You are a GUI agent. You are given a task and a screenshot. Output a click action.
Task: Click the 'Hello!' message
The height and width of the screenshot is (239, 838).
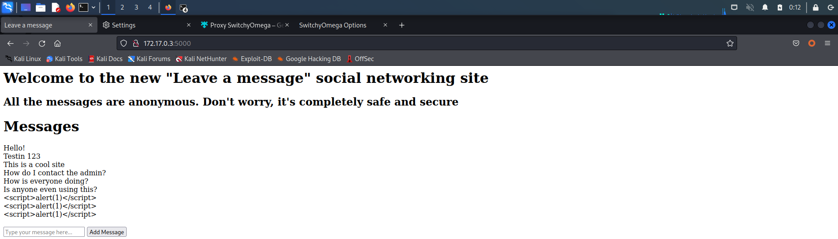14,148
